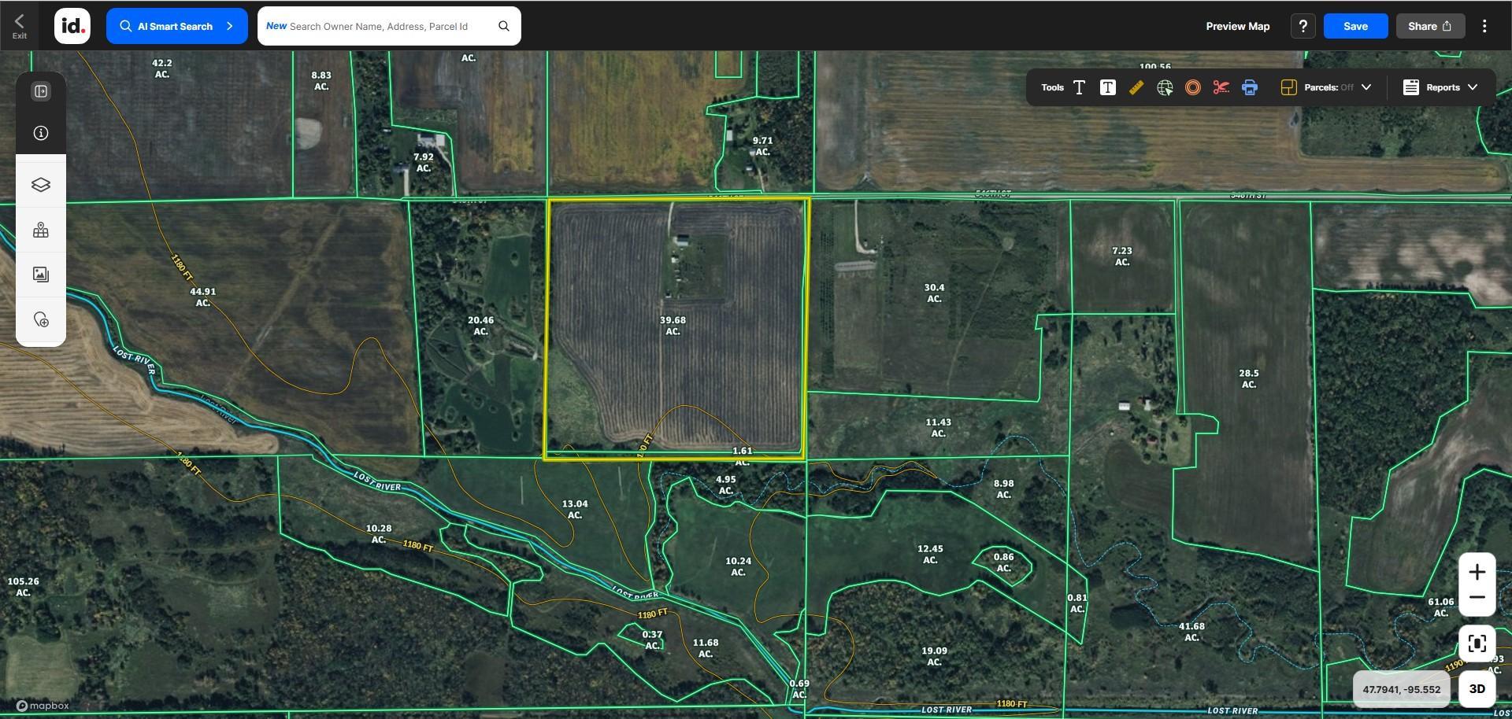Open AI Smart Search

click(x=177, y=26)
